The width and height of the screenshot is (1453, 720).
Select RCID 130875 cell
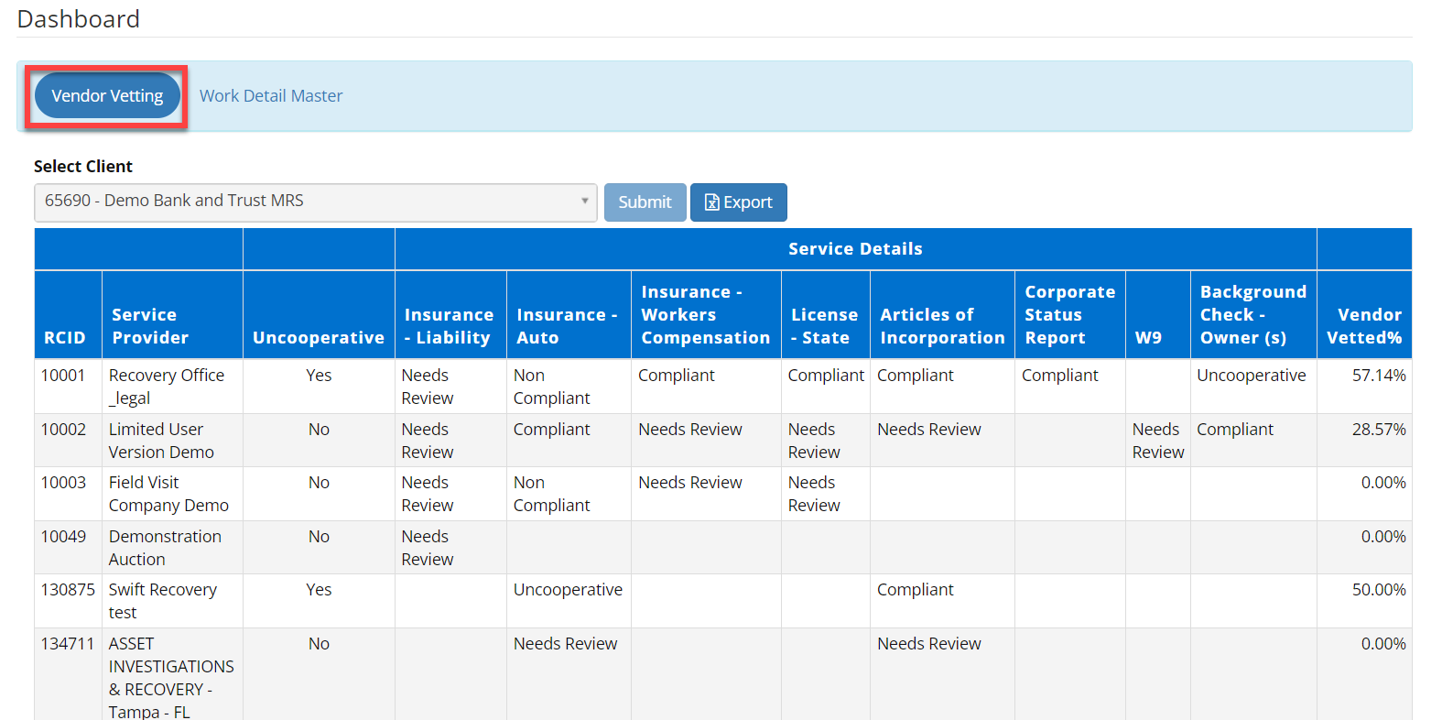pos(68,601)
